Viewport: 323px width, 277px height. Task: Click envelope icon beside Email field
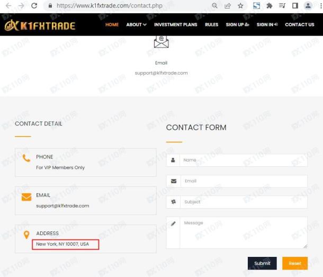point(174,181)
